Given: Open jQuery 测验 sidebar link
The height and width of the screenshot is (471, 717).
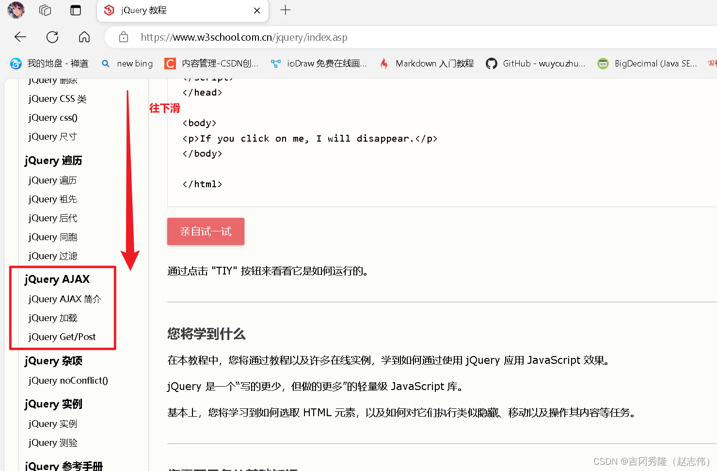Looking at the screenshot, I should 53,443.
